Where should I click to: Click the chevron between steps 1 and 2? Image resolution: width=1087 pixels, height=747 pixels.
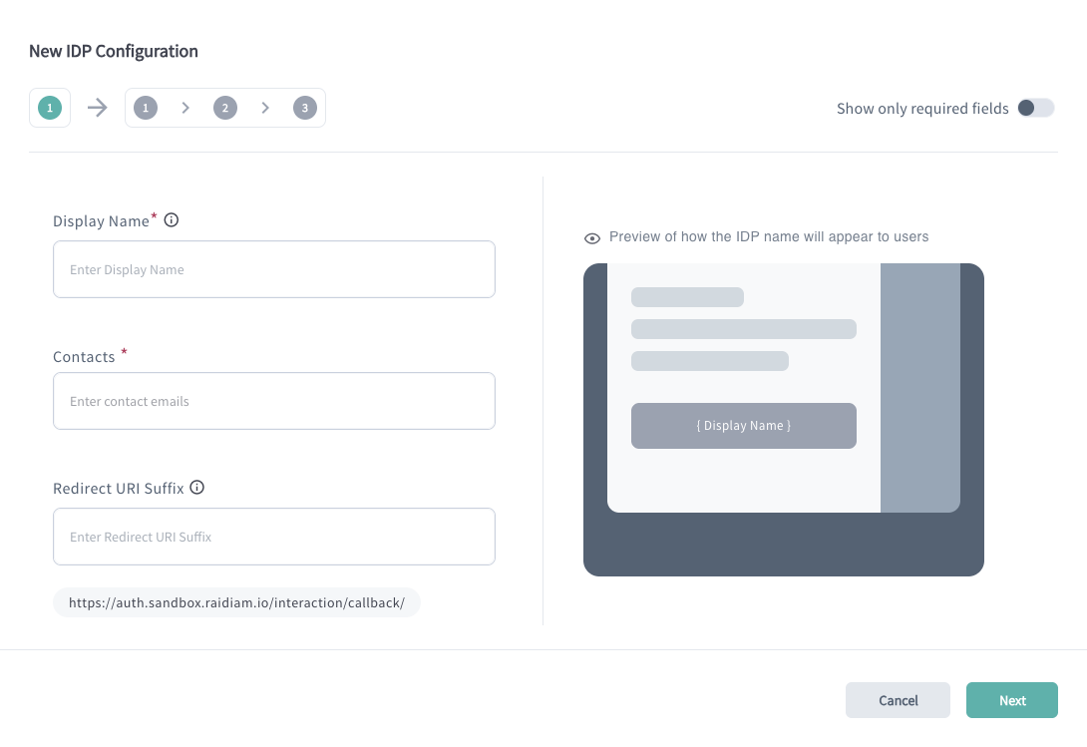(185, 107)
